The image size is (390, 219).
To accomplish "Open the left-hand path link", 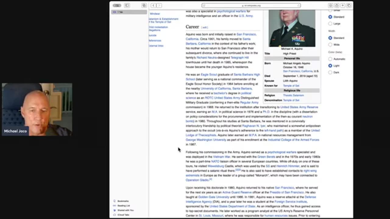I will click(x=273, y=130).
